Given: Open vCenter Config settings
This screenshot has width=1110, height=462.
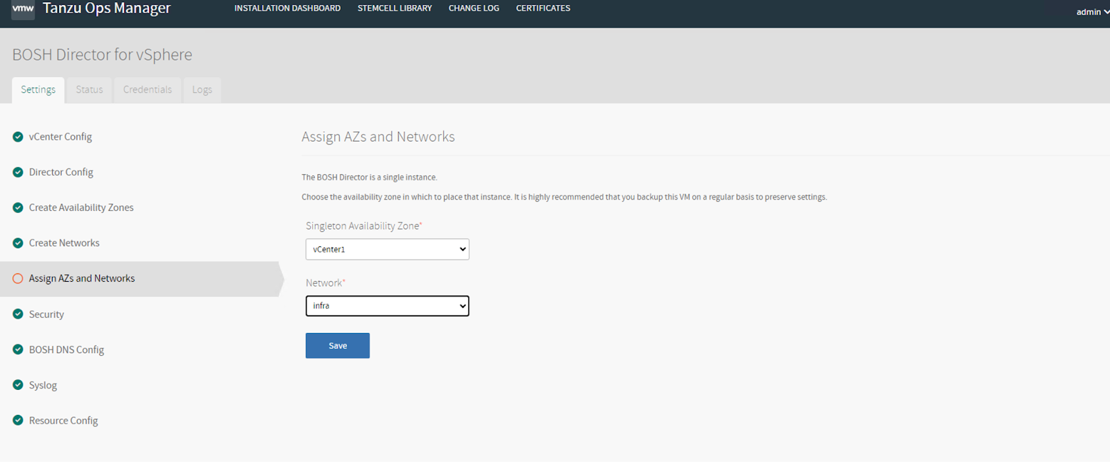Looking at the screenshot, I should 60,137.
